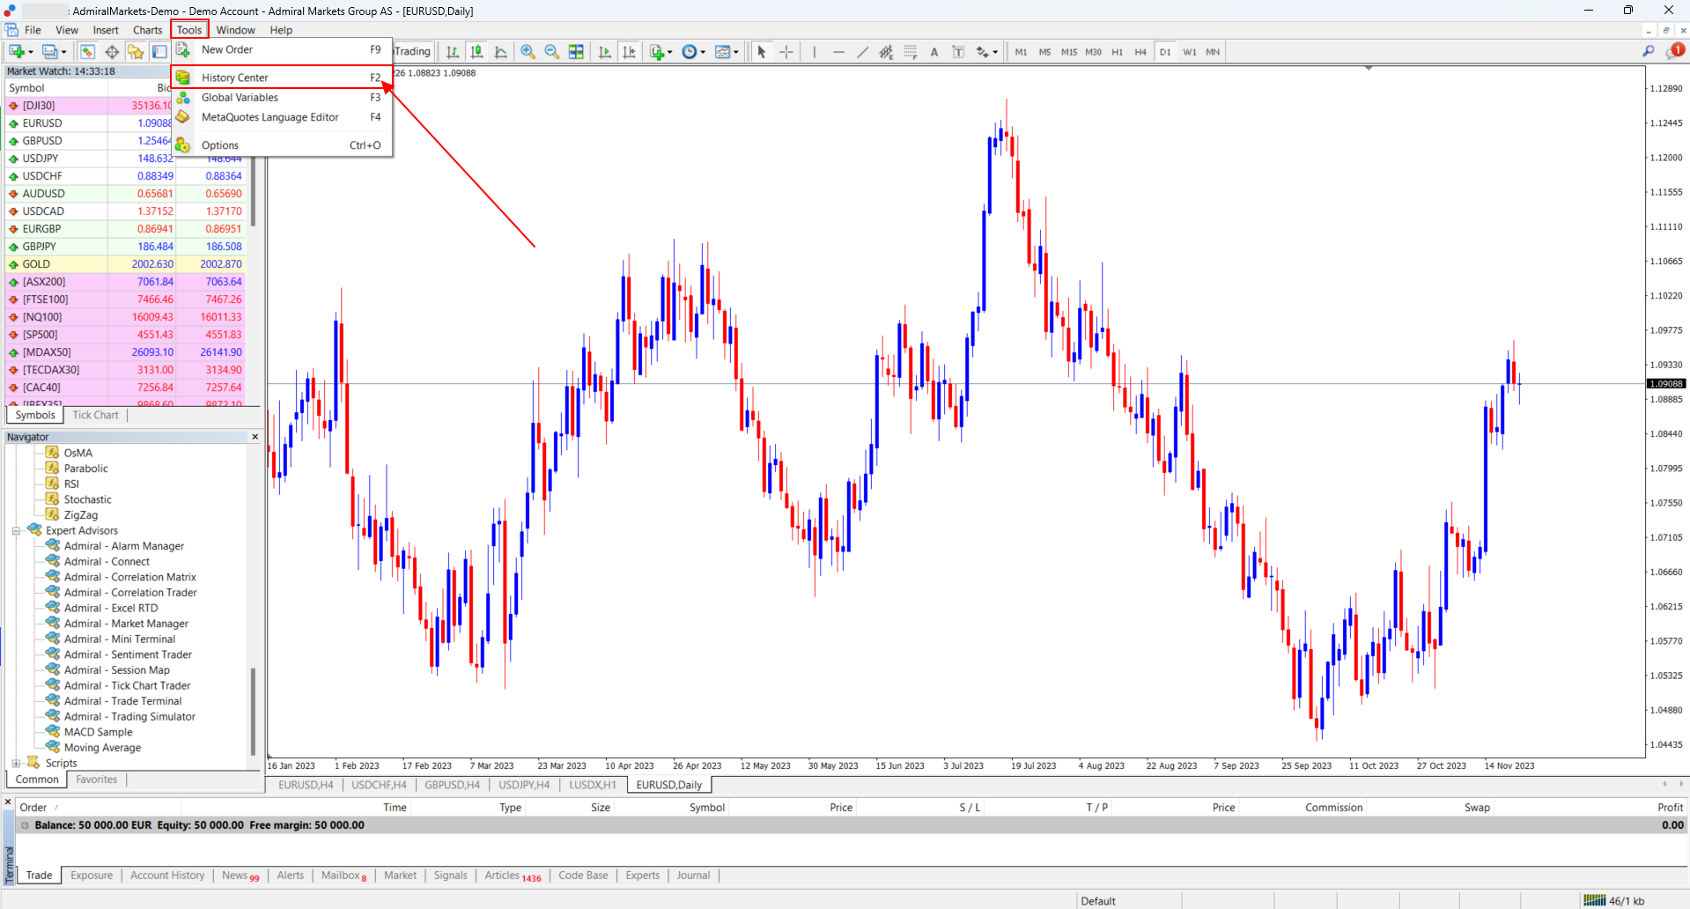Screen dimensions: 1690x909
Task: Open the Profiles toolbar icon
Action: tap(53, 52)
